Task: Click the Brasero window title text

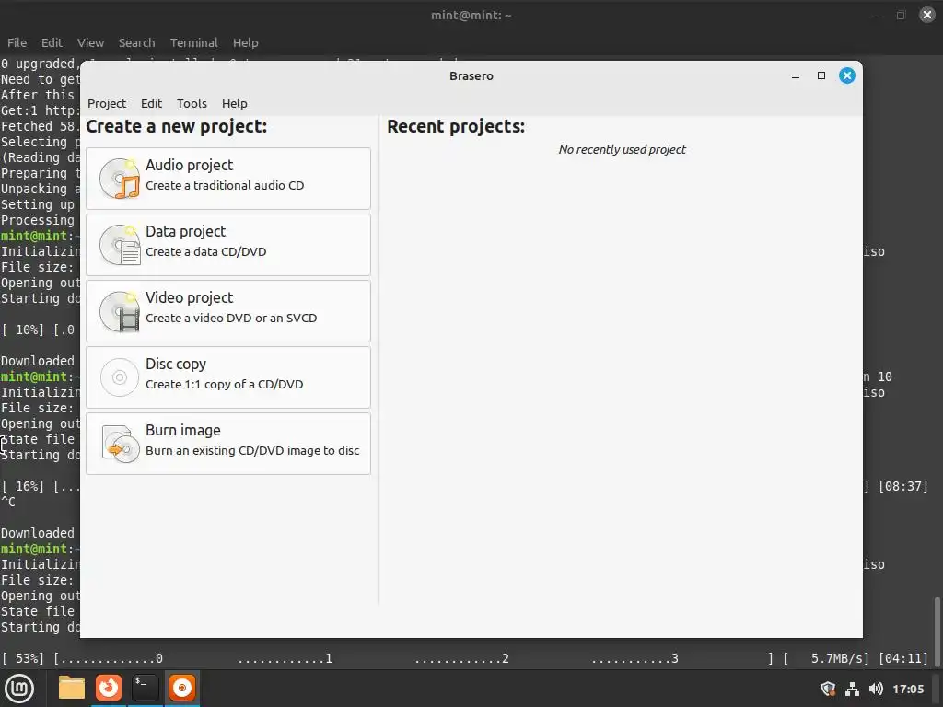Action: (x=471, y=76)
